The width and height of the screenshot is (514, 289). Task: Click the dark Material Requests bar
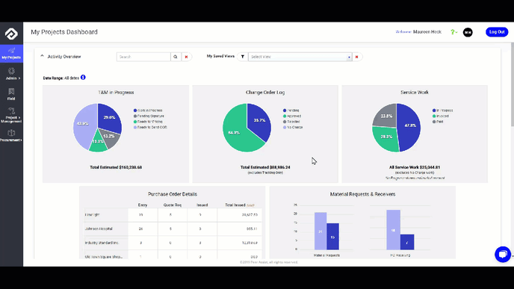point(332,237)
